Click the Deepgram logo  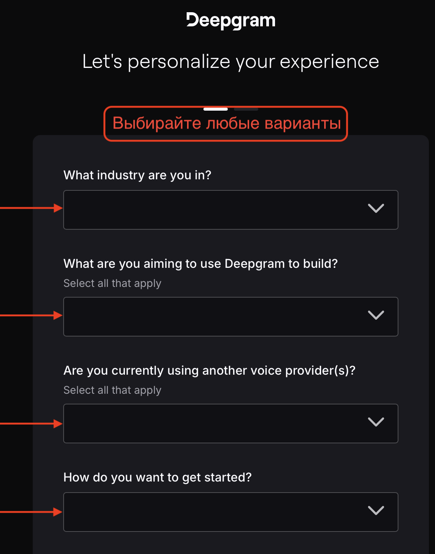231,20
